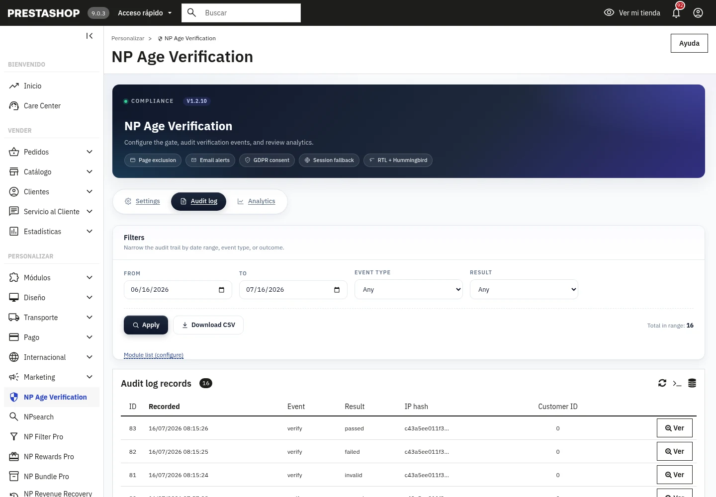Click the Personalizar breadcrumb link
Viewport: 716px width, 497px height.
point(128,38)
